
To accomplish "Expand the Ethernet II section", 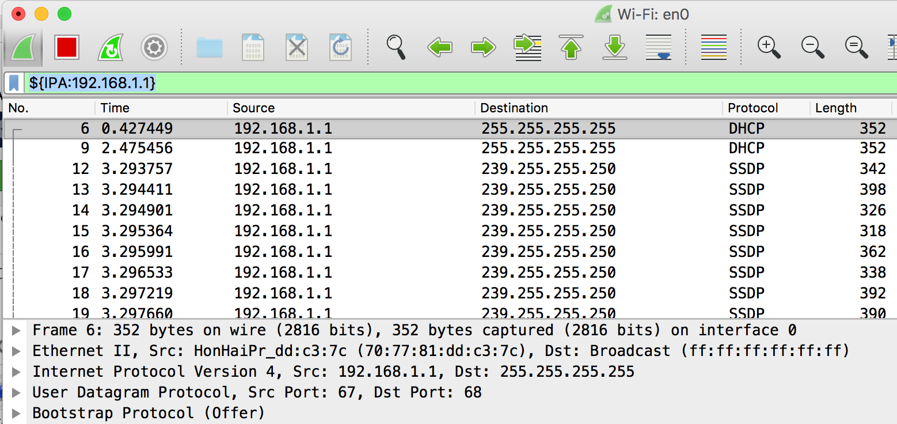I will click(16, 351).
